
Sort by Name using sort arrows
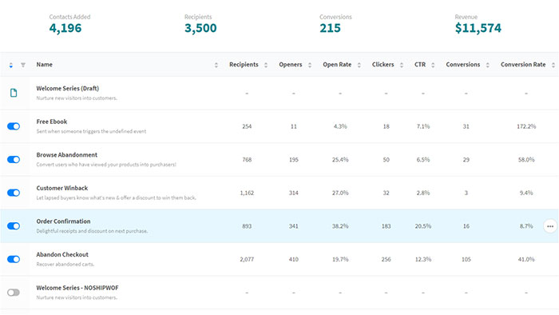[x=216, y=65]
